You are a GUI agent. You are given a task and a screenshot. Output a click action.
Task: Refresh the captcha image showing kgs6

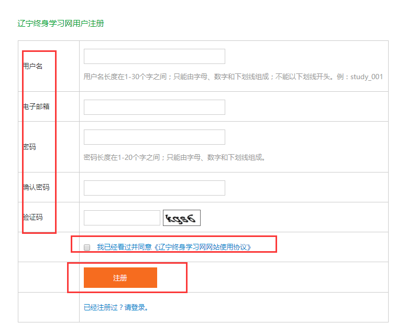point(182,218)
